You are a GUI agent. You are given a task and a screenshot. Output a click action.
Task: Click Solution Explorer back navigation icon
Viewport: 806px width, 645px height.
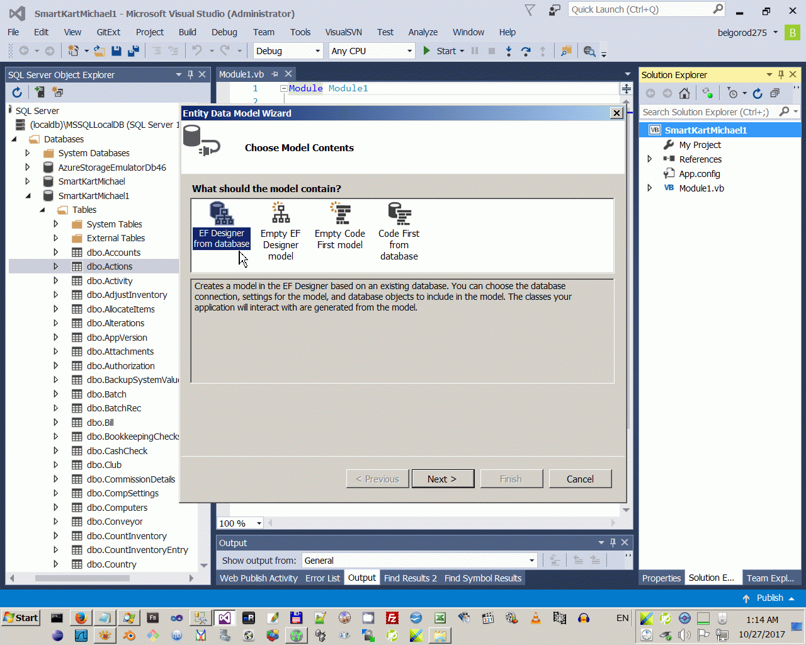tap(650, 93)
